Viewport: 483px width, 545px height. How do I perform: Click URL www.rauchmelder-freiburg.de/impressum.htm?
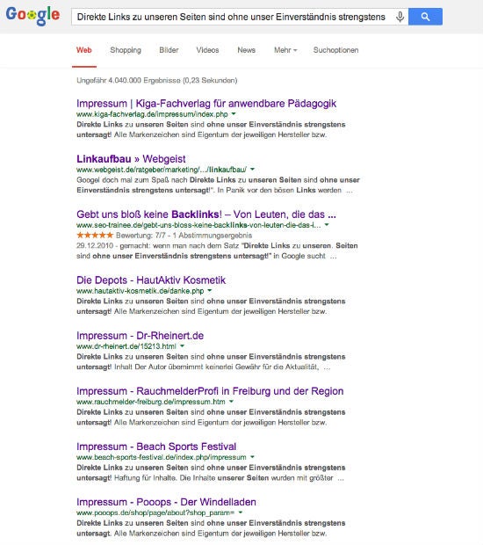click(x=151, y=402)
